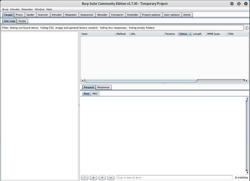The width and height of the screenshot is (250, 181).
Task: Open the Intruder menu in menu bar
Action: [15, 9]
